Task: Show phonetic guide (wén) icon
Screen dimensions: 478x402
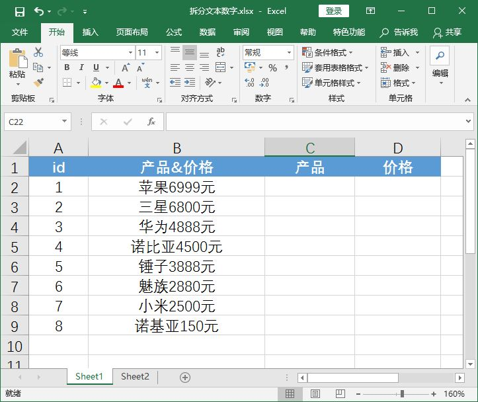Action: point(147,83)
